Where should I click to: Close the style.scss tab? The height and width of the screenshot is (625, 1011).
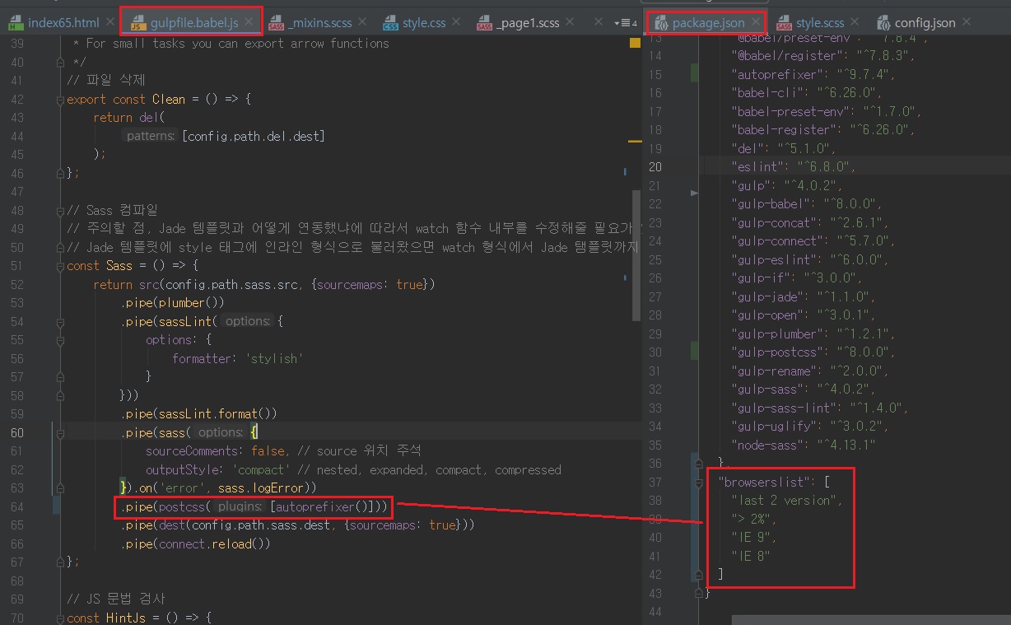coord(854,22)
